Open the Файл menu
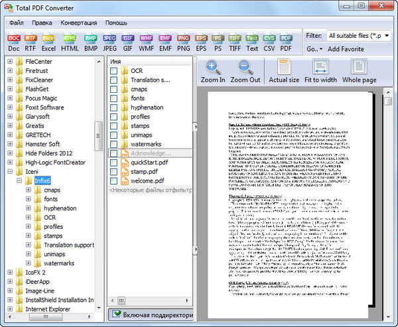The height and width of the screenshot is (327, 398). pos(17,23)
